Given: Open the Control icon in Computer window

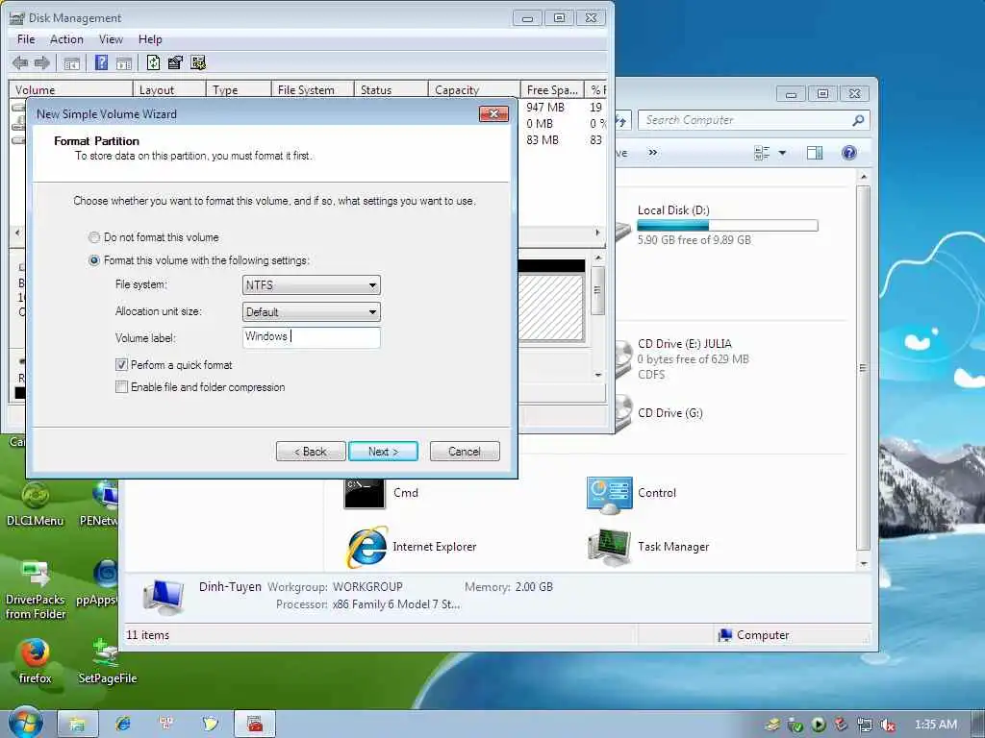Looking at the screenshot, I should (609, 494).
